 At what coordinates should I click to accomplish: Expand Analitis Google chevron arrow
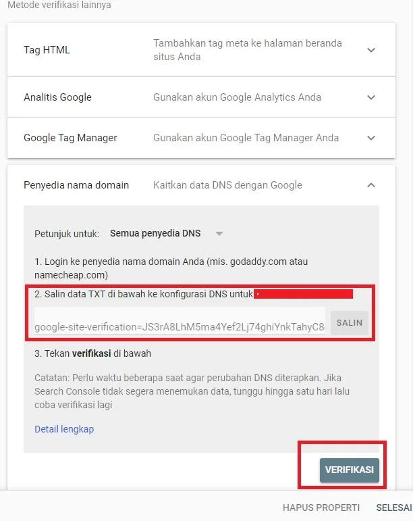371,97
